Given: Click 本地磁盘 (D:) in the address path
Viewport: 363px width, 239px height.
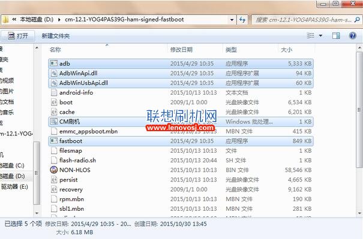Looking at the screenshot, I should pos(37,19).
